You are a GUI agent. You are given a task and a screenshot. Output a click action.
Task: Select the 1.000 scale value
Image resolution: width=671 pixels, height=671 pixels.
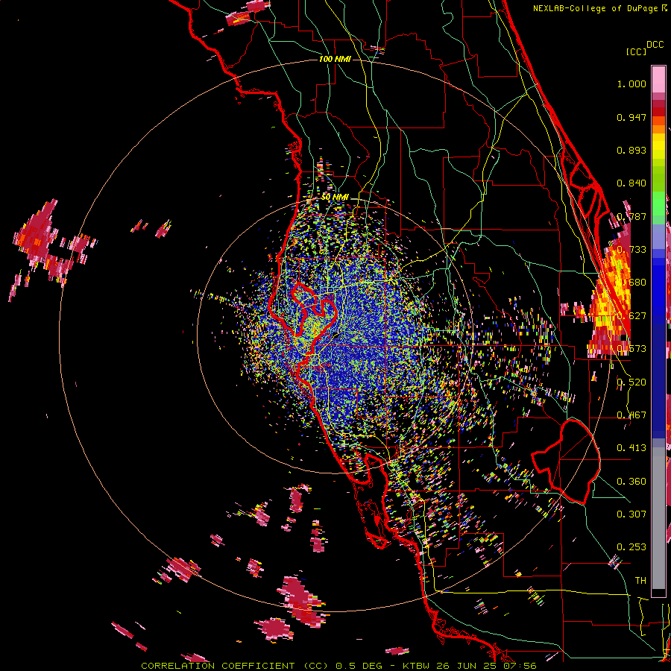[631, 84]
